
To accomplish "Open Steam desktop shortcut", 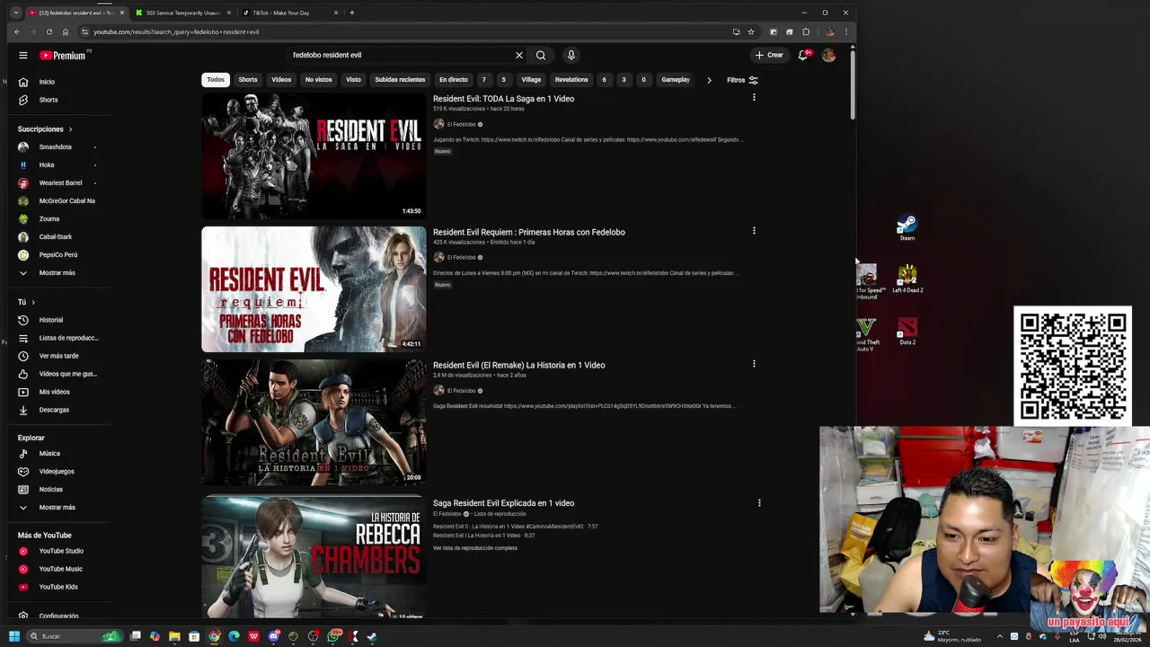I will pyautogui.click(x=907, y=228).
